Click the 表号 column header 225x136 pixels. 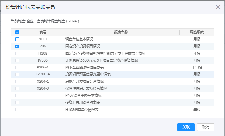point(43,32)
